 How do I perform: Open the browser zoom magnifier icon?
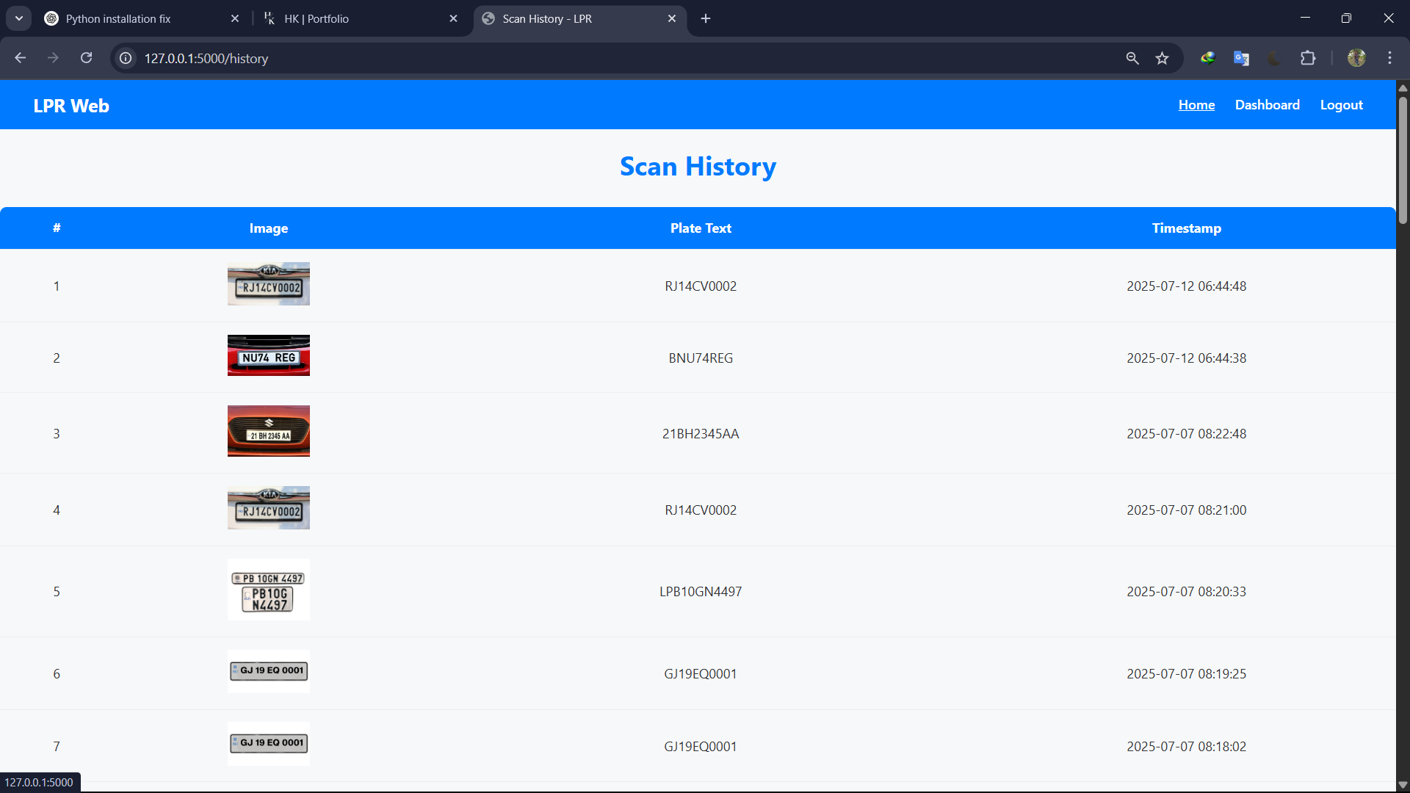(1132, 58)
